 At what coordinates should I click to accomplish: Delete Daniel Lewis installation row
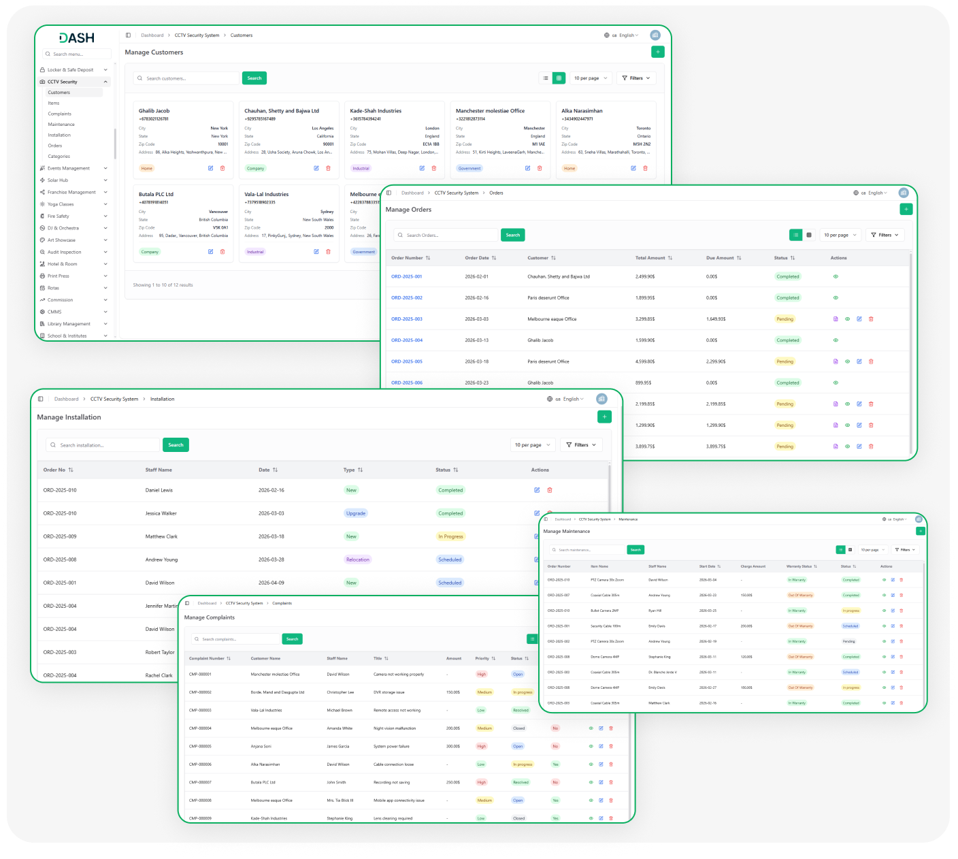tap(550, 490)
